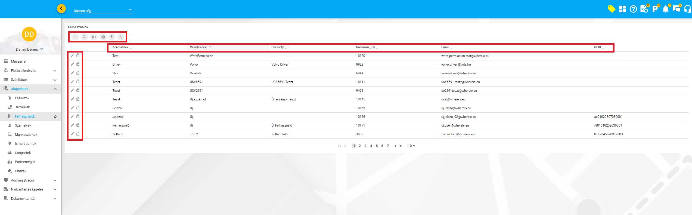Open the page size dropdown showing 10
The width and height of the screenshot is (692, 215).
pos(411,146)
